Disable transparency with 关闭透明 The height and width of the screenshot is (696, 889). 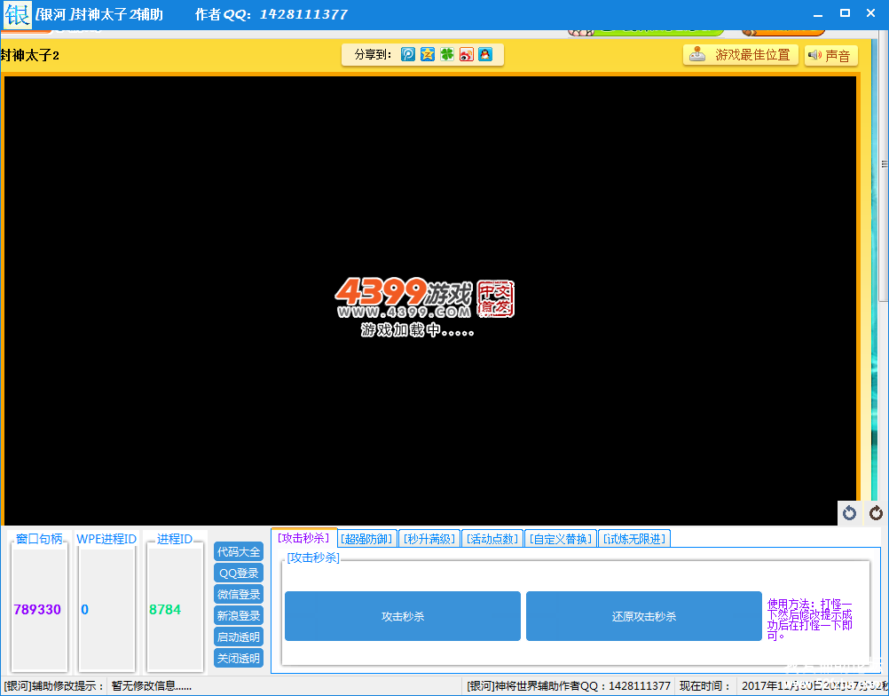(239, 658)
